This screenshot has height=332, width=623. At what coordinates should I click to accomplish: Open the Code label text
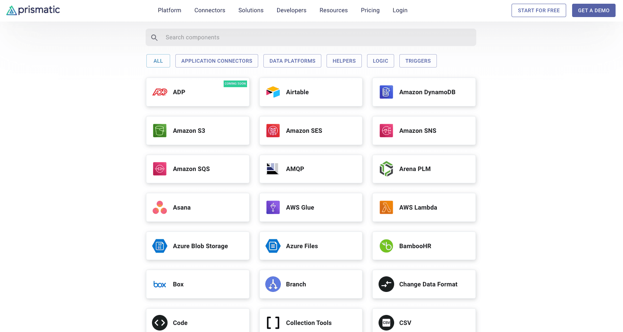point(180,323)
